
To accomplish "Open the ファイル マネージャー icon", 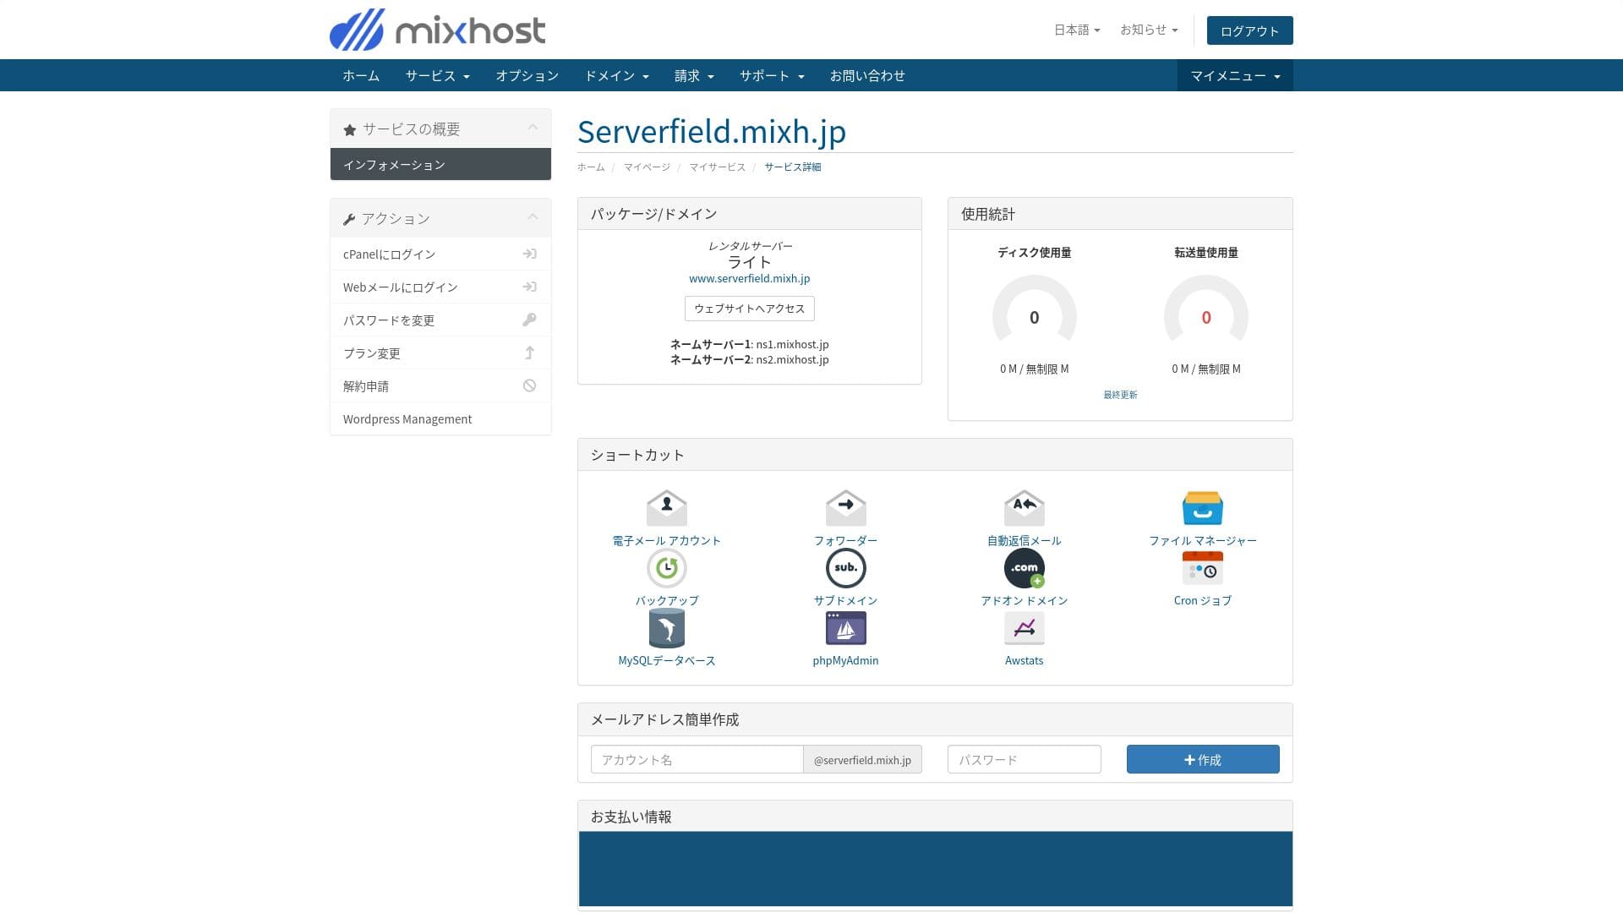I will (1202, 508).
